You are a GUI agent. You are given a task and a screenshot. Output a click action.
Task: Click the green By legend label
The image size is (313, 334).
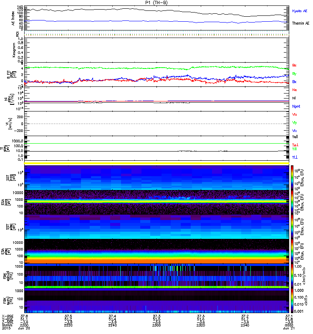294,74
